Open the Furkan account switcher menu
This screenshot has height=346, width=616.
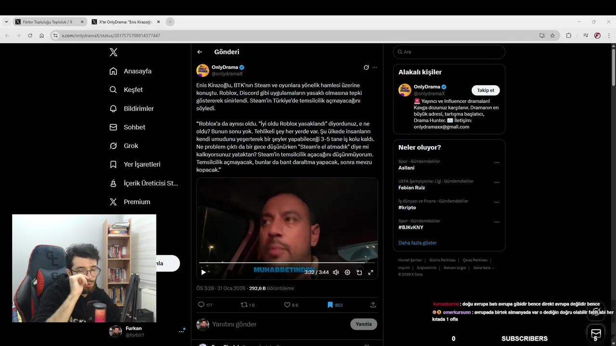(148, 332)
